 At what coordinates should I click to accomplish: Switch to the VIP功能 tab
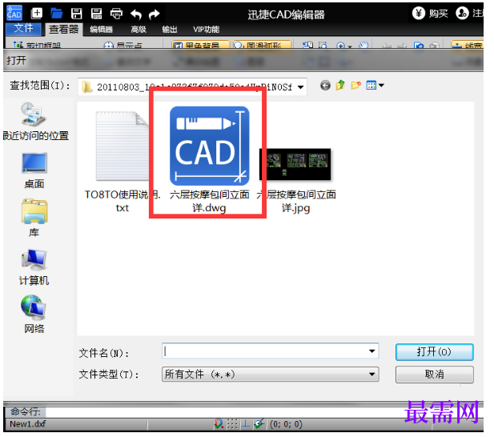206,30
